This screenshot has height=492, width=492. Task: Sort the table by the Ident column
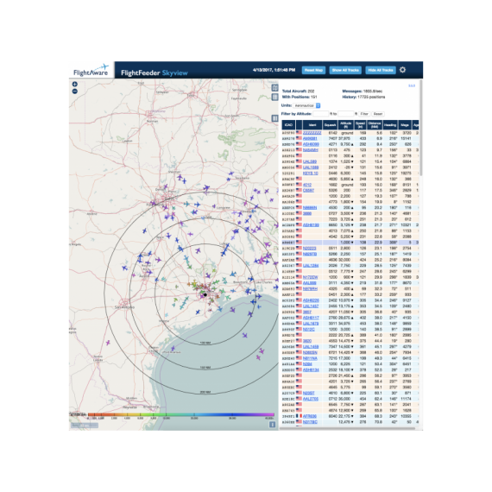312,125
